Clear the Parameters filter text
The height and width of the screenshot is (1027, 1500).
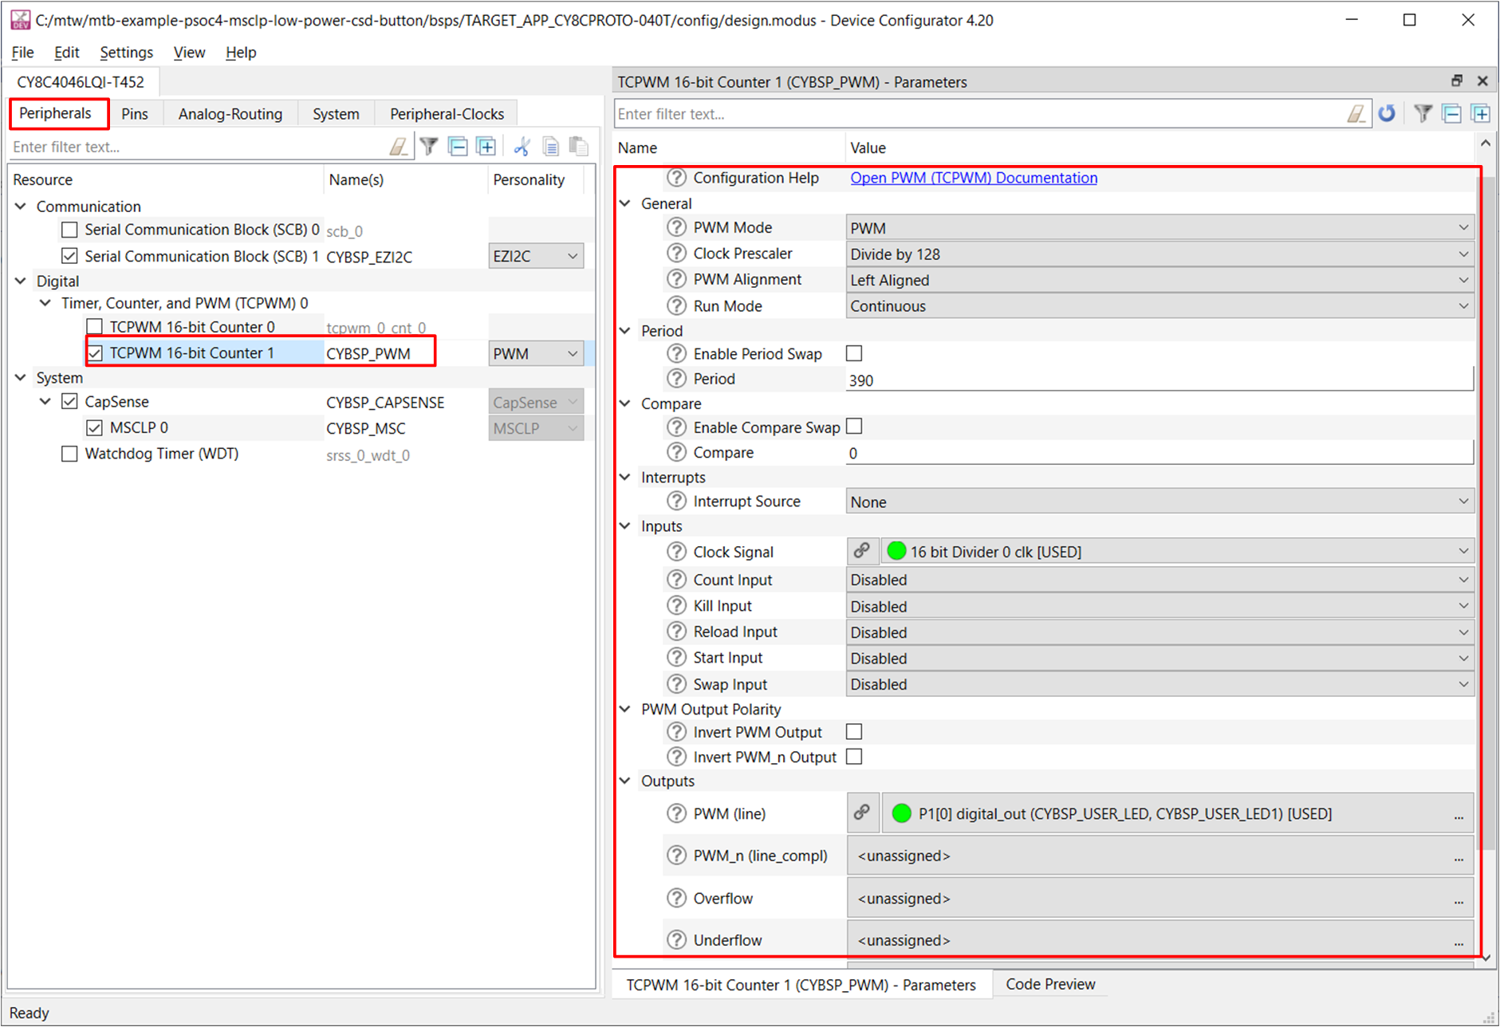point(1356,114)
